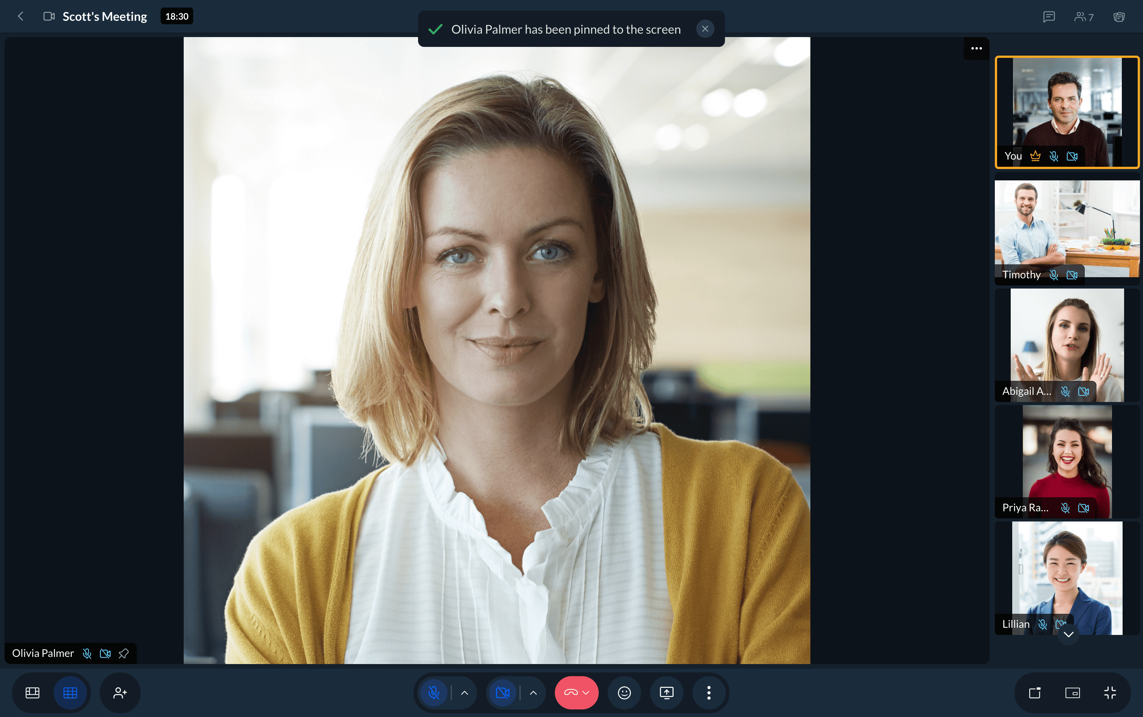Viewport: 1143px width, 717px height.
Task: Open the chat panel icon
Action: [1049, 17]
